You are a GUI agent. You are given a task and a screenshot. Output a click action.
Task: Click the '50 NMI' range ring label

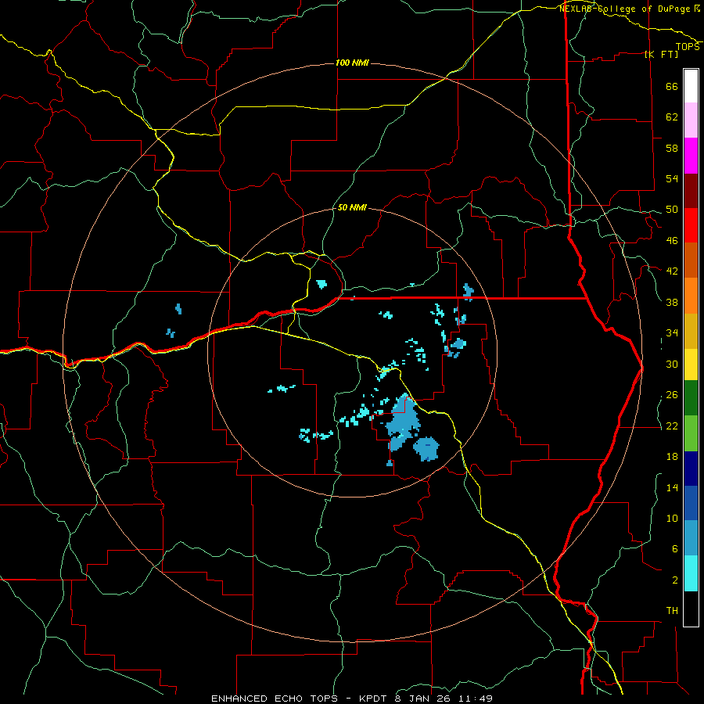tap(352, 207)
